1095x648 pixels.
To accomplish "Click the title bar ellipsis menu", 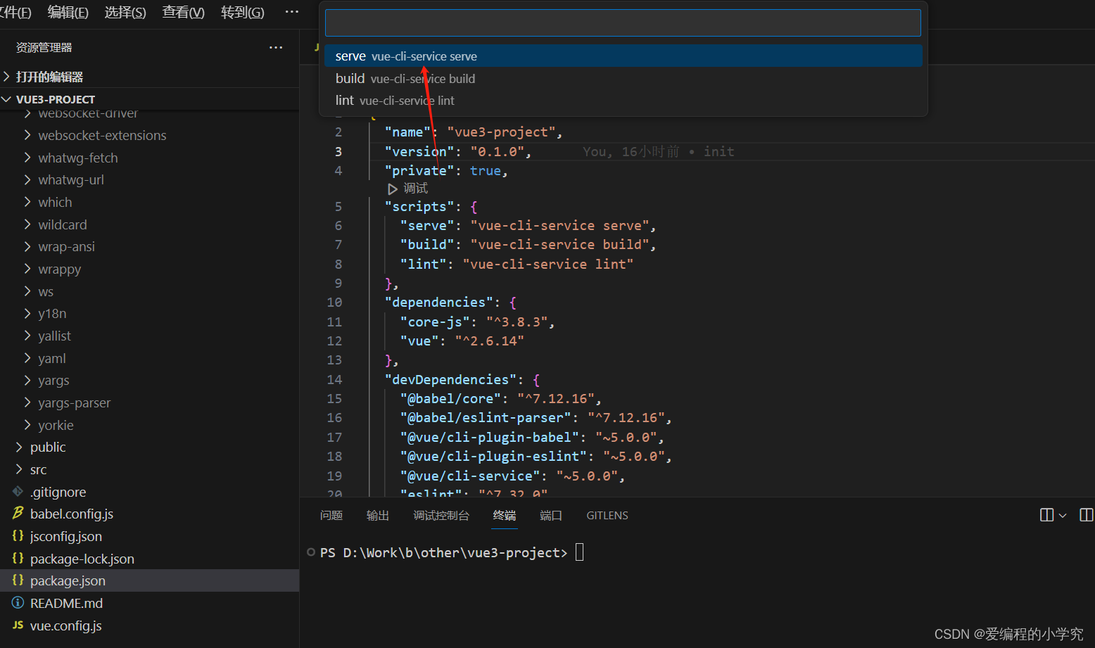I will click(x=292, y=11).
